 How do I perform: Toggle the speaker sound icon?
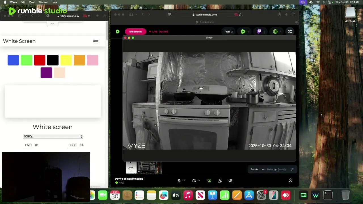coord(230,181)
